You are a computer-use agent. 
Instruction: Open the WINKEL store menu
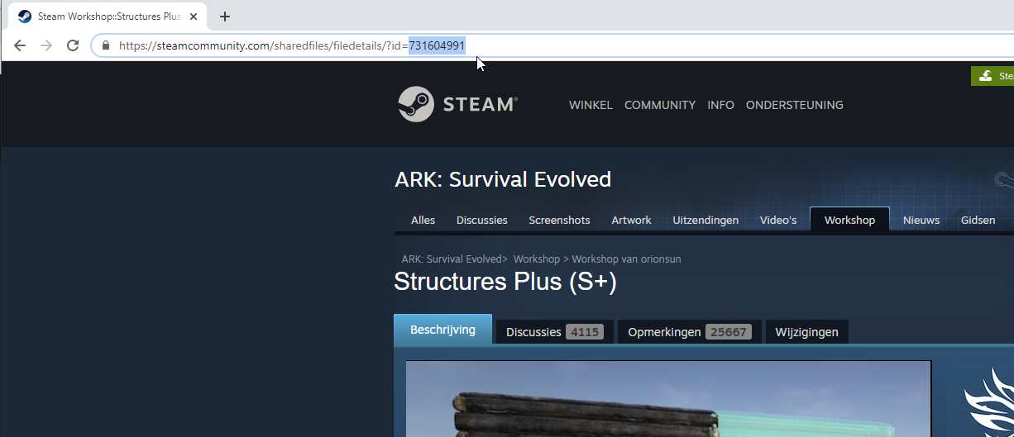tap(591, 105)
